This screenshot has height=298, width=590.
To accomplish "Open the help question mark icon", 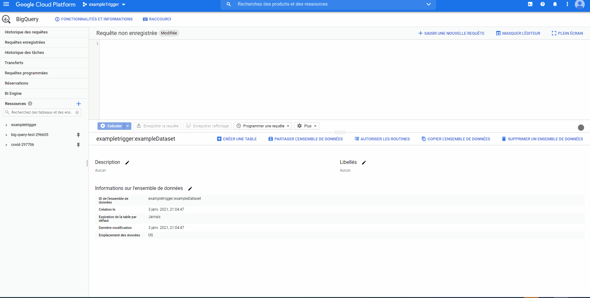I will pos(543,4).
